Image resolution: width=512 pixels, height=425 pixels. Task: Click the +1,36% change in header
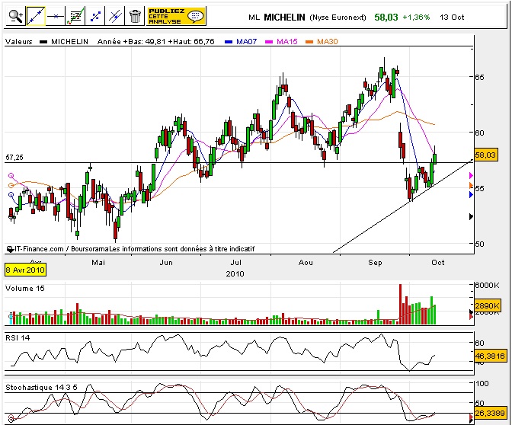pyautogui.click(x=416, y=18)
